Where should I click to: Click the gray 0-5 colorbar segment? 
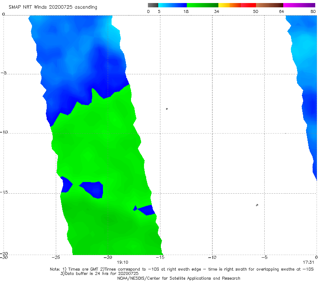click(153, 5)
